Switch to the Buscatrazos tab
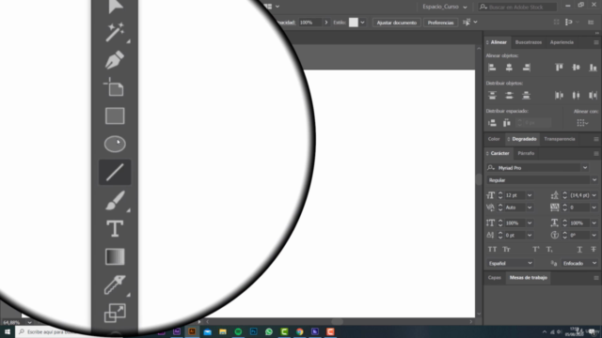This screenshot has width=602, height=338. tap(529, 42)
